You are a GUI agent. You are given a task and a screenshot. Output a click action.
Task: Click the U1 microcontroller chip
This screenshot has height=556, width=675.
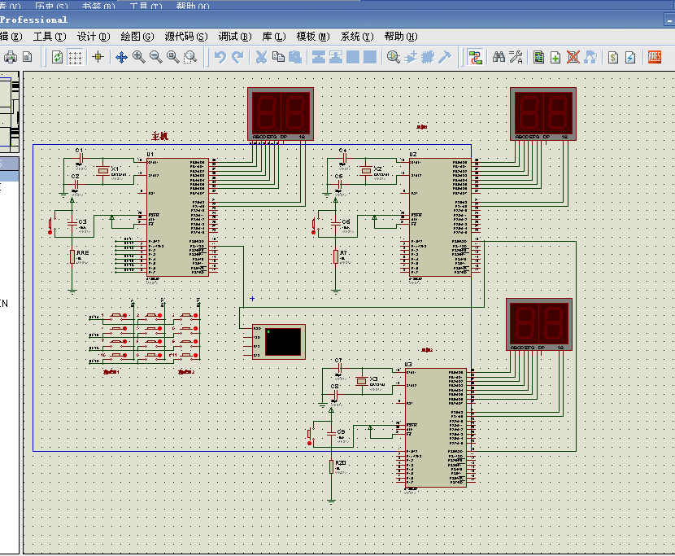click(177, 217)
